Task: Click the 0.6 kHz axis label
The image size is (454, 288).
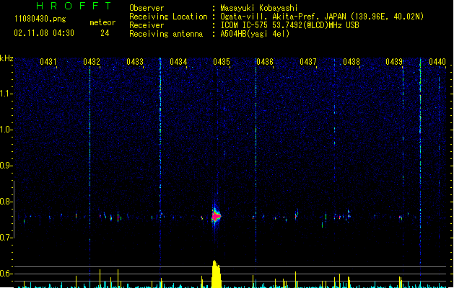Action: pyautogui.click(x=6, y=274)
